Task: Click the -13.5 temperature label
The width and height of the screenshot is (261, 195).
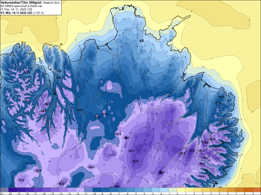Action: pyautogui.click(x=118, y=134)
